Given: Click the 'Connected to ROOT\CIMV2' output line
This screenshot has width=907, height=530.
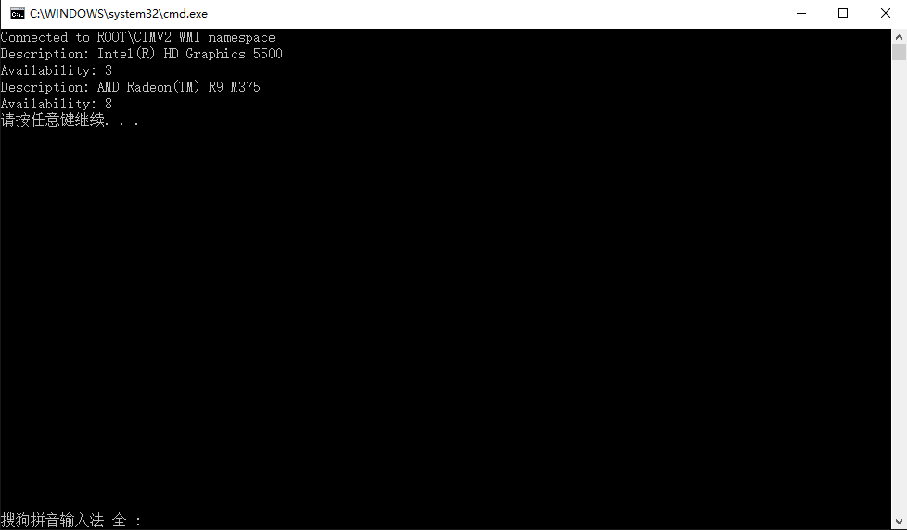Looking at the screenshot, I should pos(137,38).
